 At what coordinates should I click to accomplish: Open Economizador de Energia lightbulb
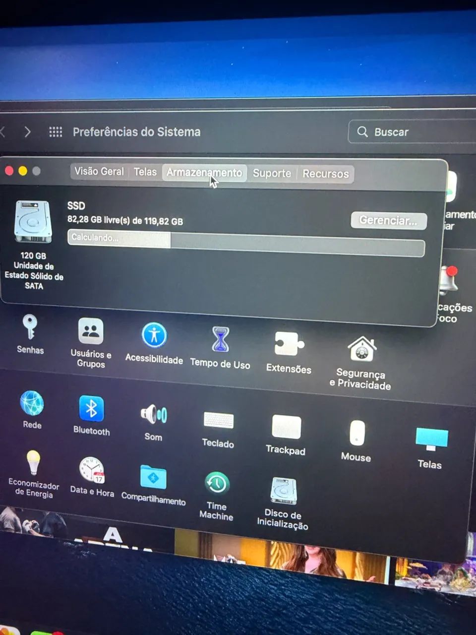click(x=33, y=473)
